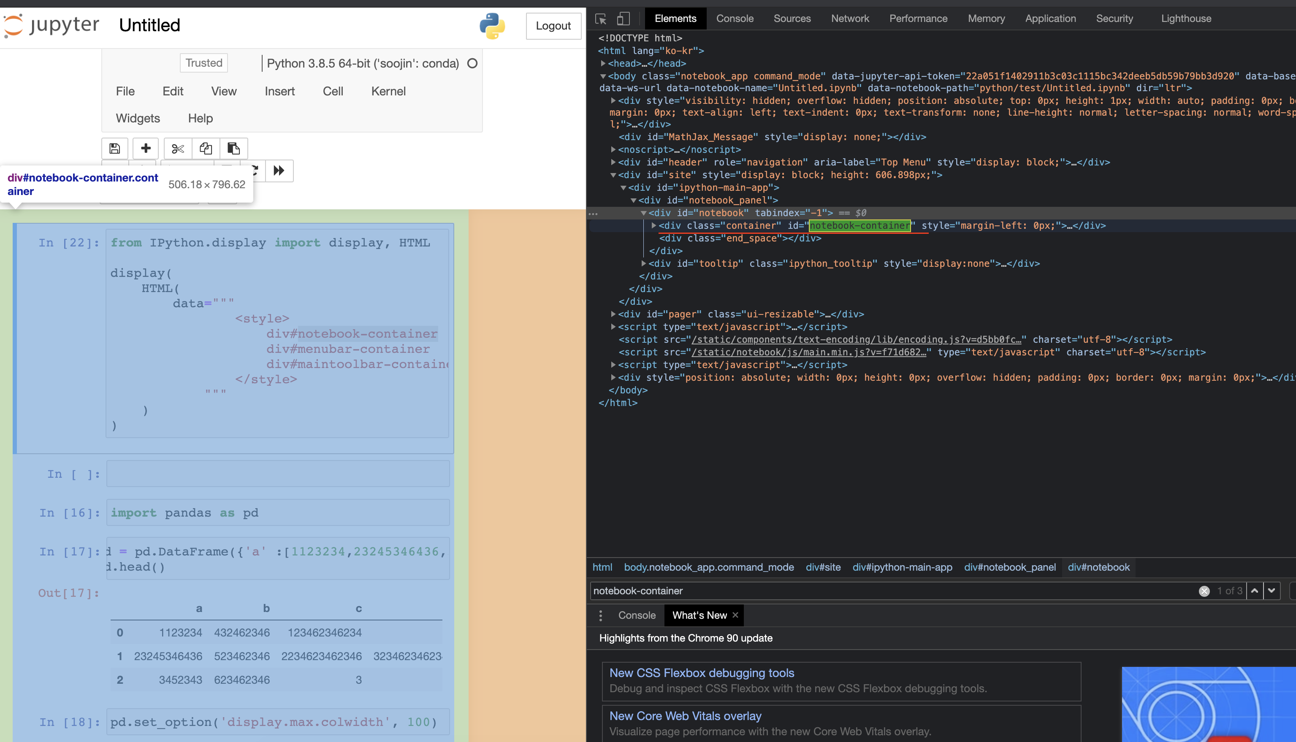This screenshot has height=742, width=1296.
Task: Restart kernel and run all fast-forward icon
Action: [279, 170]
